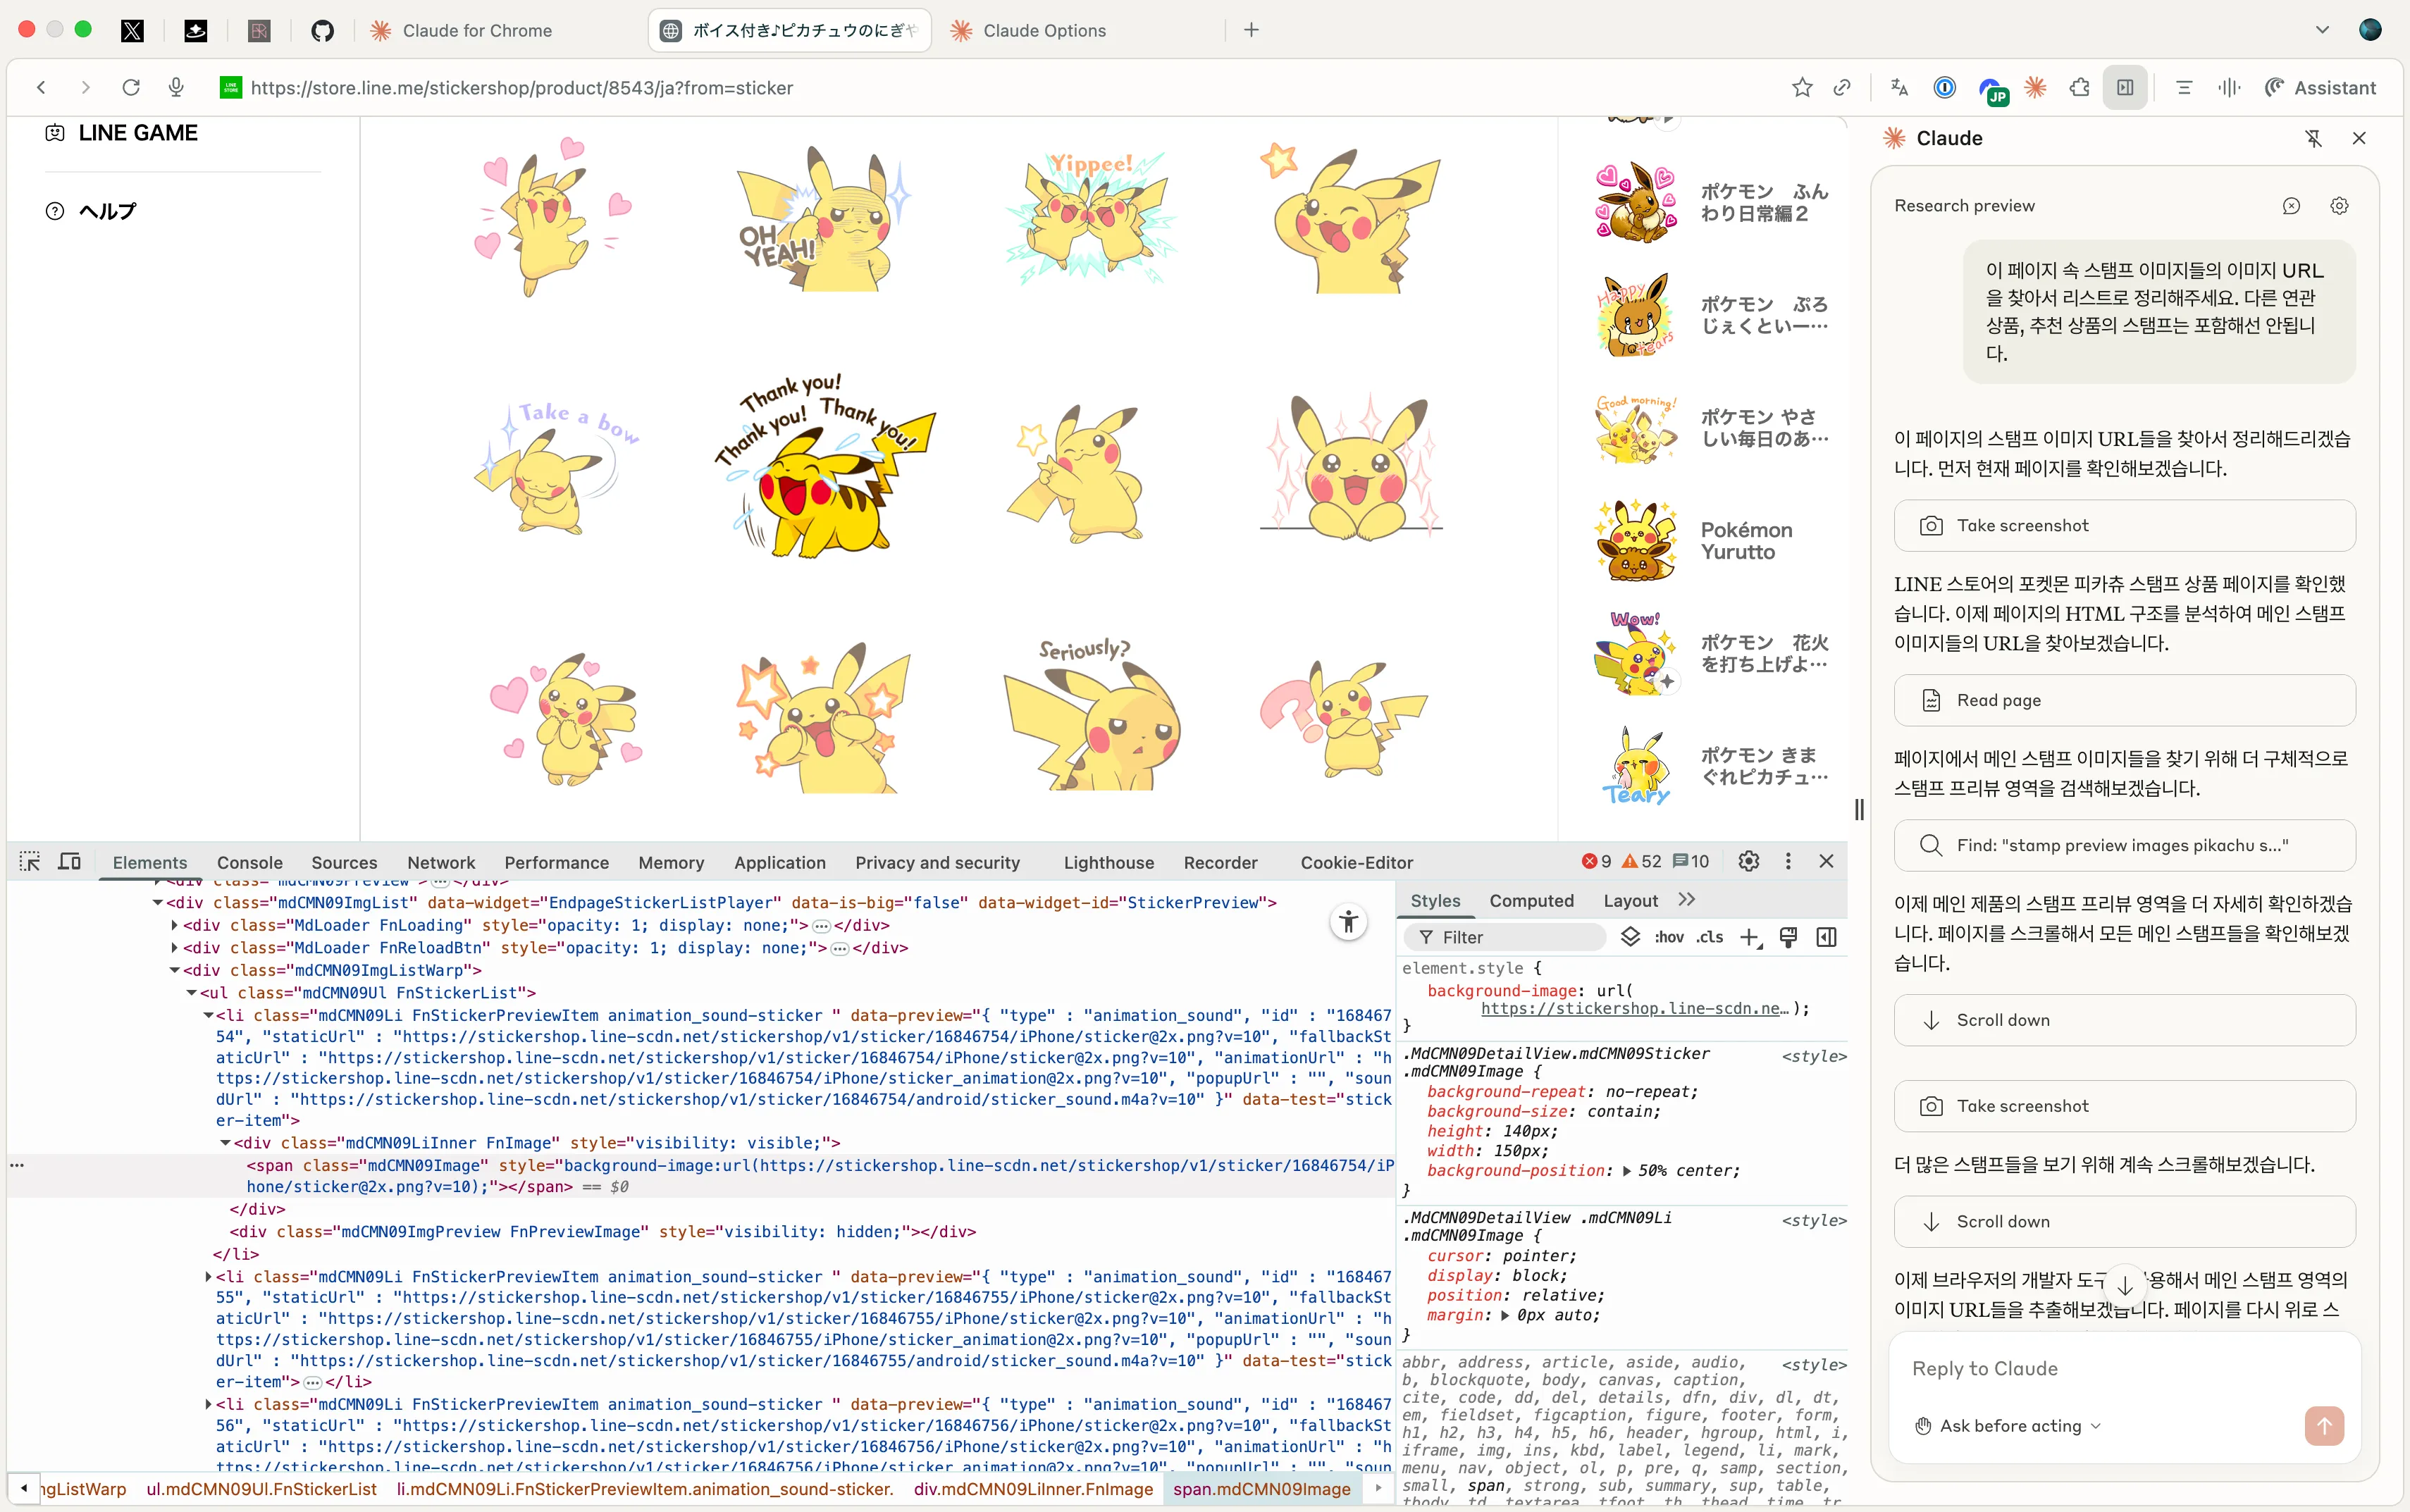Expand the MdLoader FnLoading div node
The image size is (2410, 1512).
tap(175, 926)
